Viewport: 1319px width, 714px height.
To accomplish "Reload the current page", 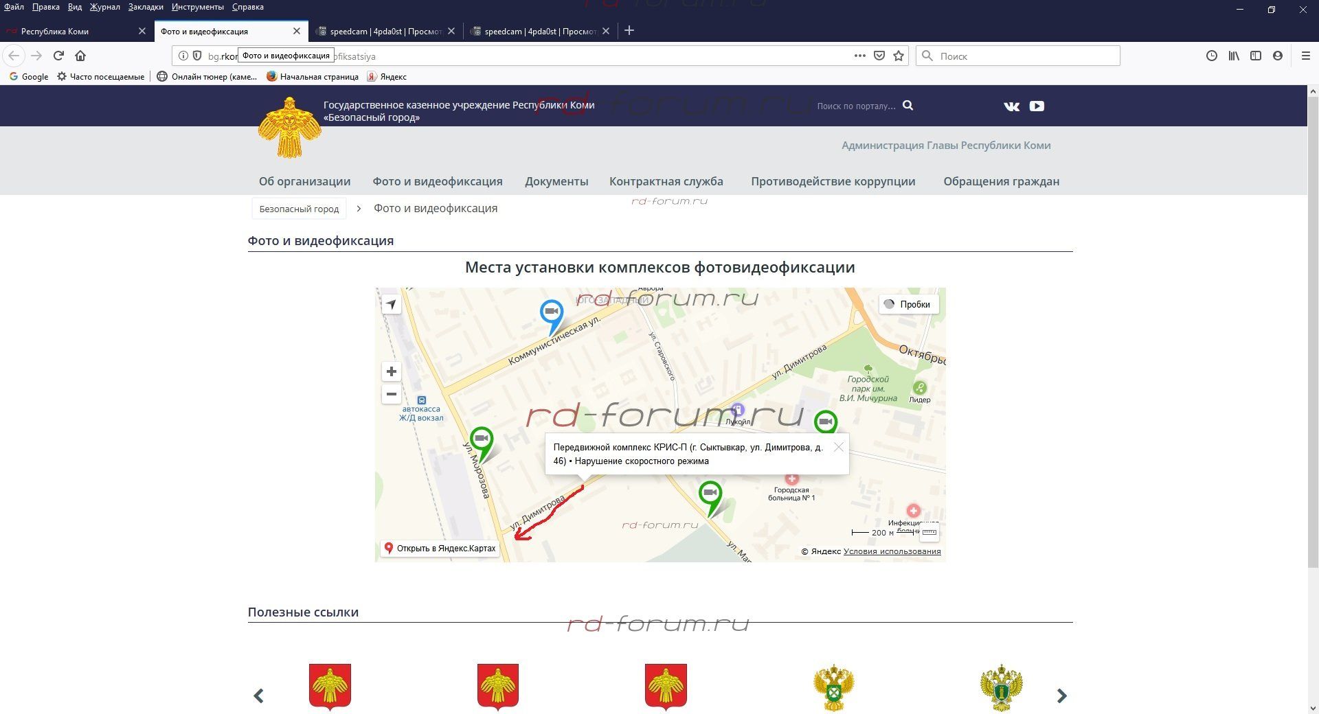I will 58,56.
